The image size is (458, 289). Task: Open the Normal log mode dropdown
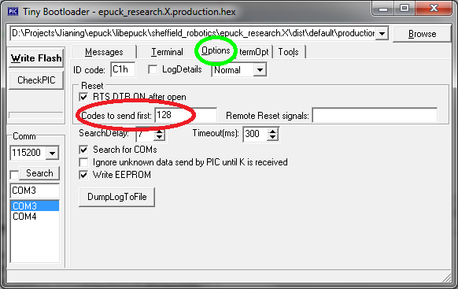pos(260,70)
